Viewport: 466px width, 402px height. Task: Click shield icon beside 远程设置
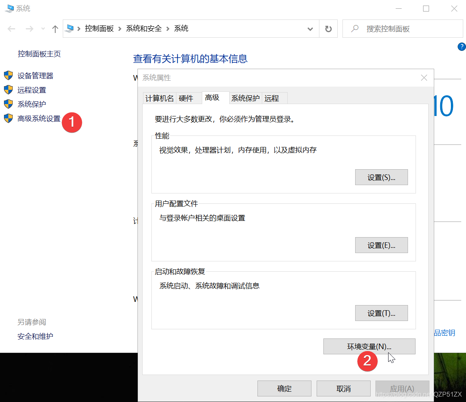coord(8,90)
